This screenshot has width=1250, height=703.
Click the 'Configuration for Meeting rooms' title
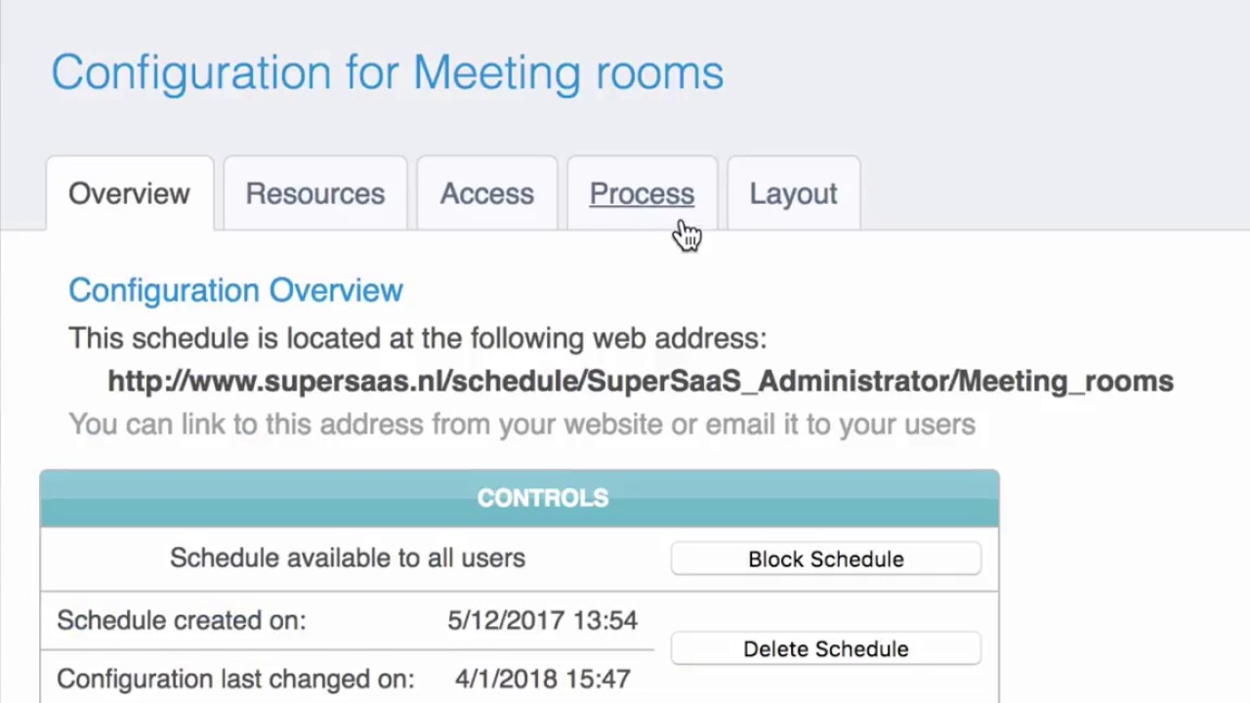tap(387, 73)
